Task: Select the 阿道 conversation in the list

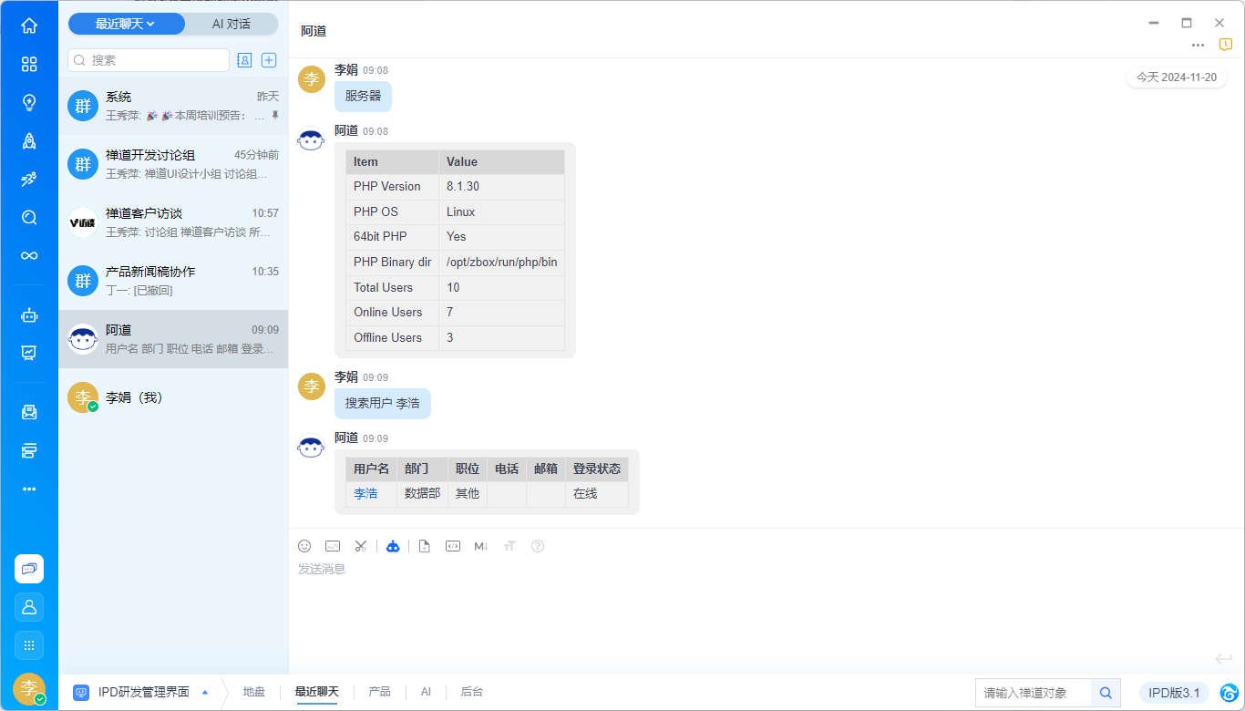Action: pyautogui.click(x=173, y=339)
